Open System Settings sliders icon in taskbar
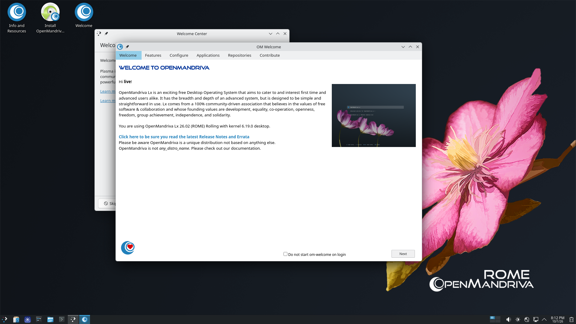Image resolution: width=576 pixels, height=324 pixels. (x=39, y=319)
